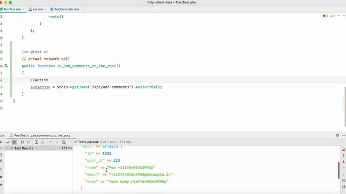Click the assertOk method call

(147, 87)
